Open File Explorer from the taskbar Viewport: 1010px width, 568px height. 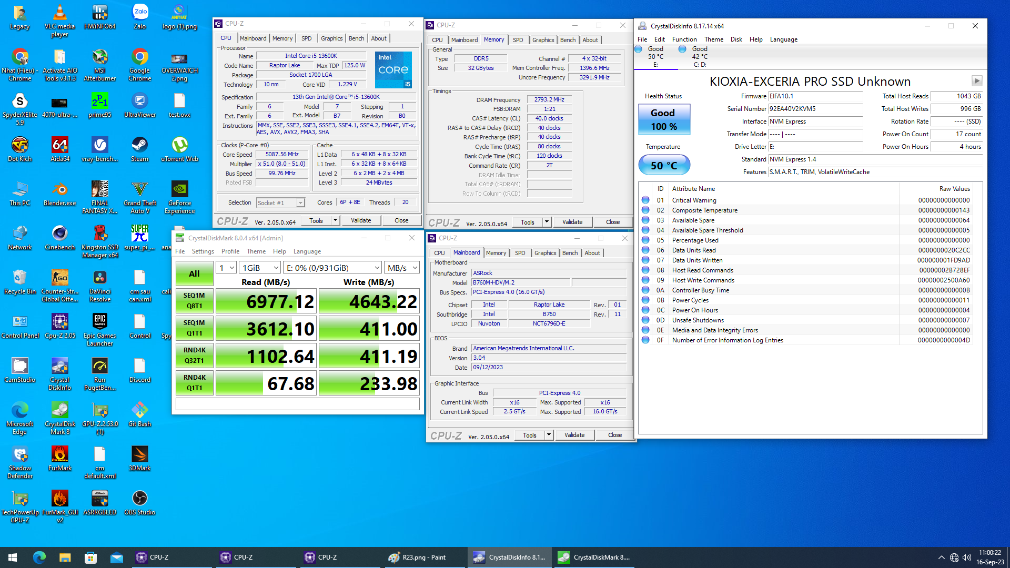pyautogui.click(x=65, y=557)
